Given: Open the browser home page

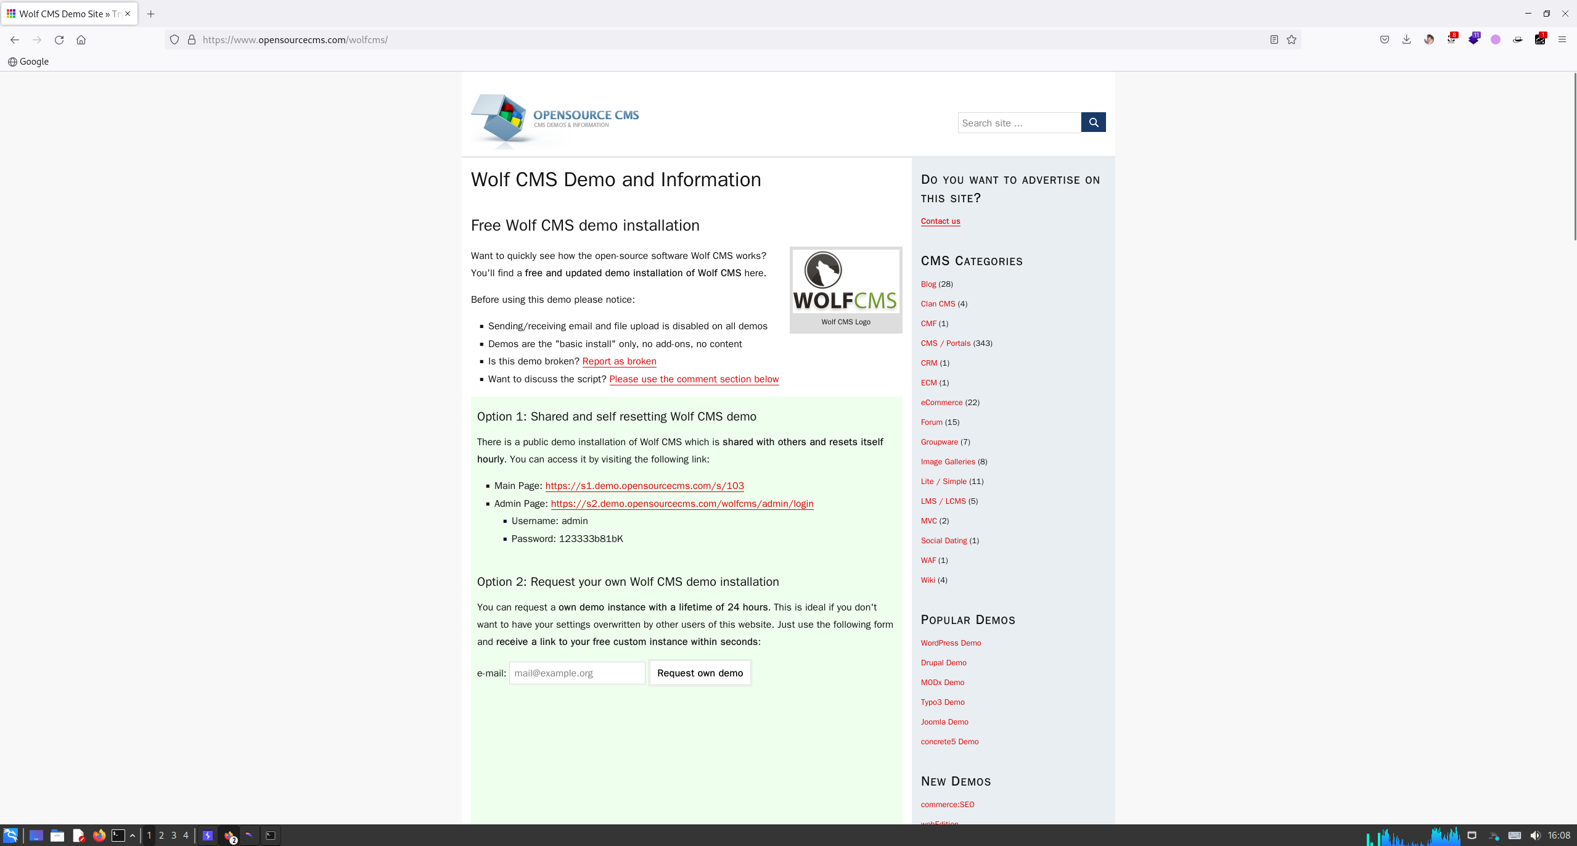Looking at the screenshot, I should [x=81, y=39].
